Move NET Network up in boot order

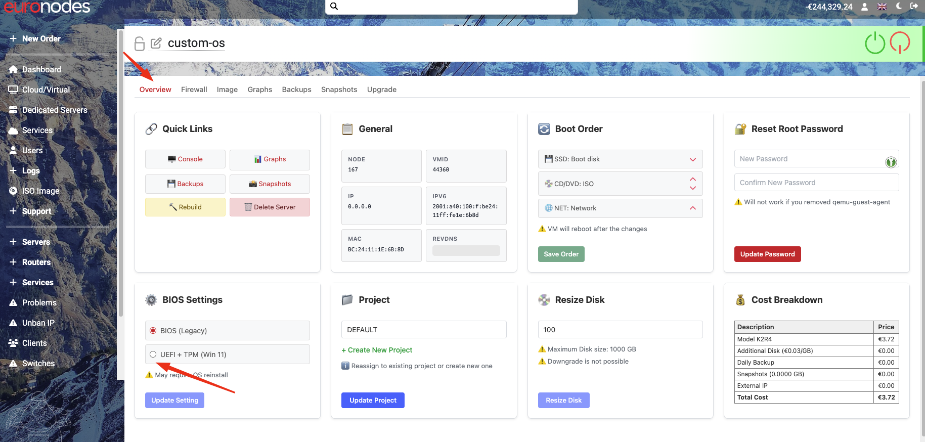point(692,208)
